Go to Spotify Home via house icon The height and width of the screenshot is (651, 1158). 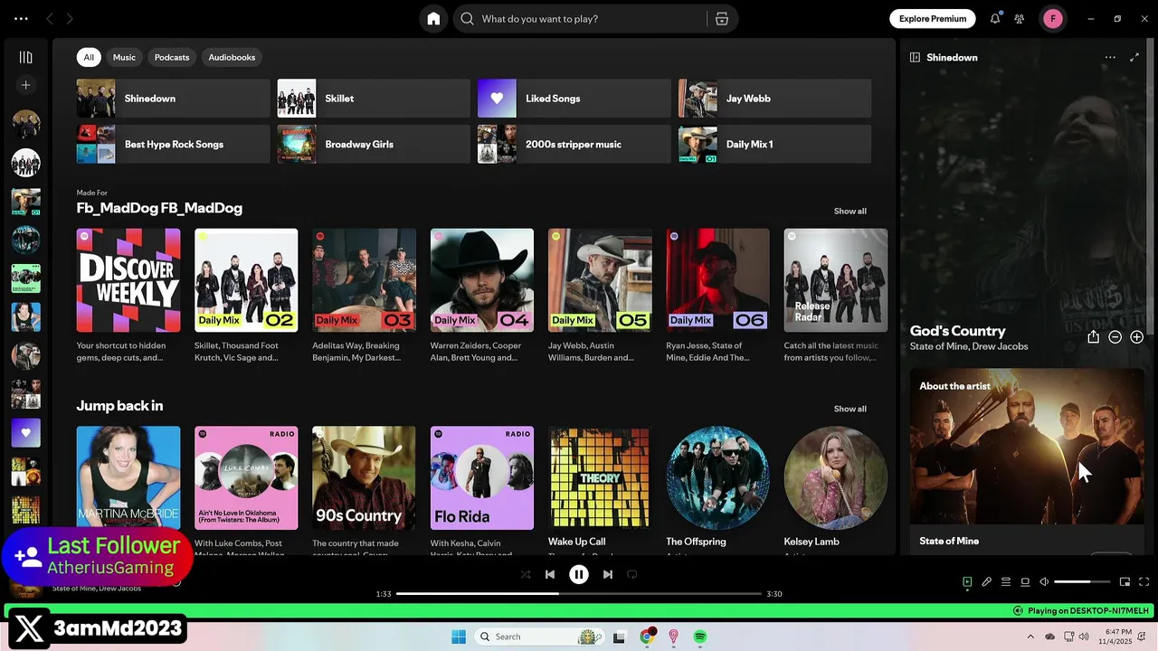point(433,19)
